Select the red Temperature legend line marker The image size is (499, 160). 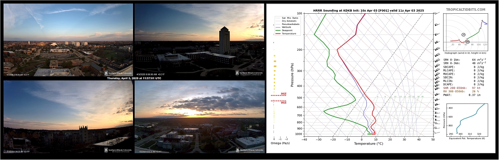tap(278, 33)
